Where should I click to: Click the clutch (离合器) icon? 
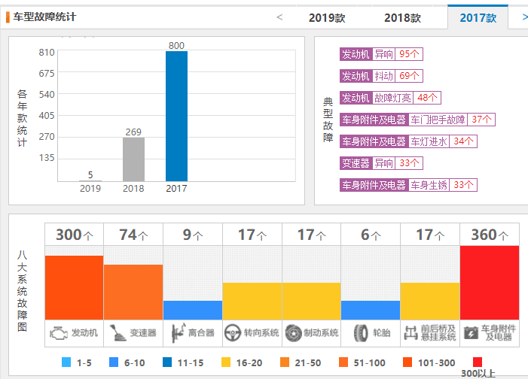tap(178, 333)
